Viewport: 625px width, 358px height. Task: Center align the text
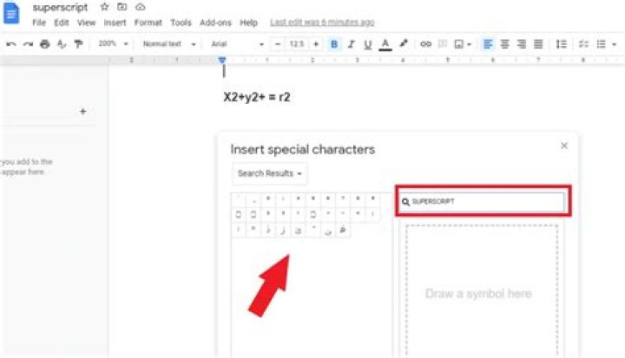(504, 44)
